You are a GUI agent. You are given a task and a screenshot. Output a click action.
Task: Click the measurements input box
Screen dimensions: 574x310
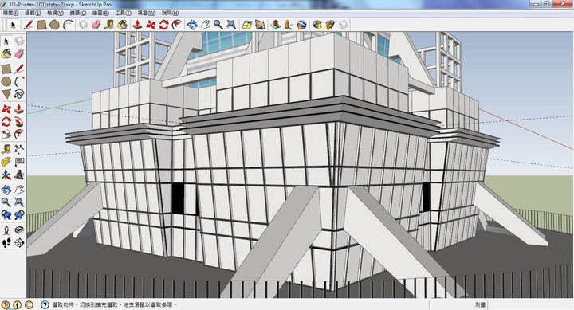point(529,304)
